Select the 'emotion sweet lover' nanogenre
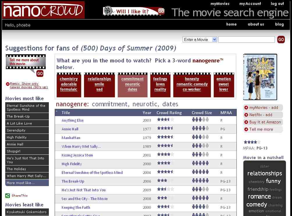 pyautogui.click(x=224, y=85)
